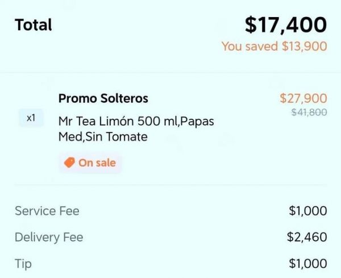Click the word Med before Sin Tomate
The image size is (341, 278).
(x=68, y=136)
